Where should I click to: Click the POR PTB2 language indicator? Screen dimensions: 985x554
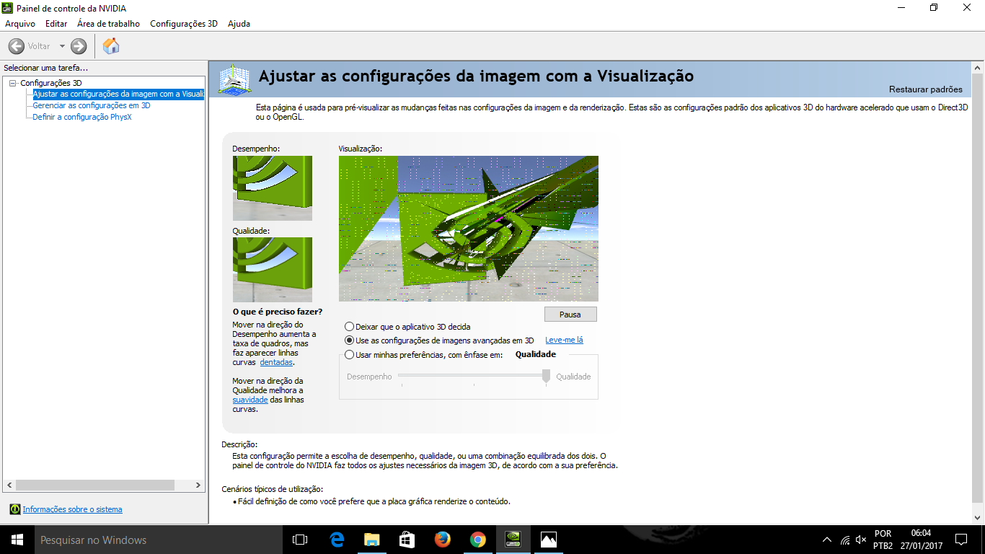click(883, 540)
